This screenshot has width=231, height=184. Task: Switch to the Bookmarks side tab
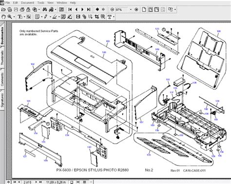tap(2, 35)
